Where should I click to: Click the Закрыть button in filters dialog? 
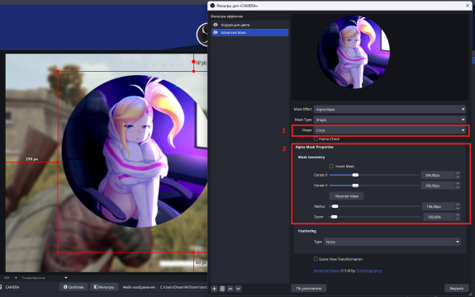pyautogui.click(x=457, y=288)
